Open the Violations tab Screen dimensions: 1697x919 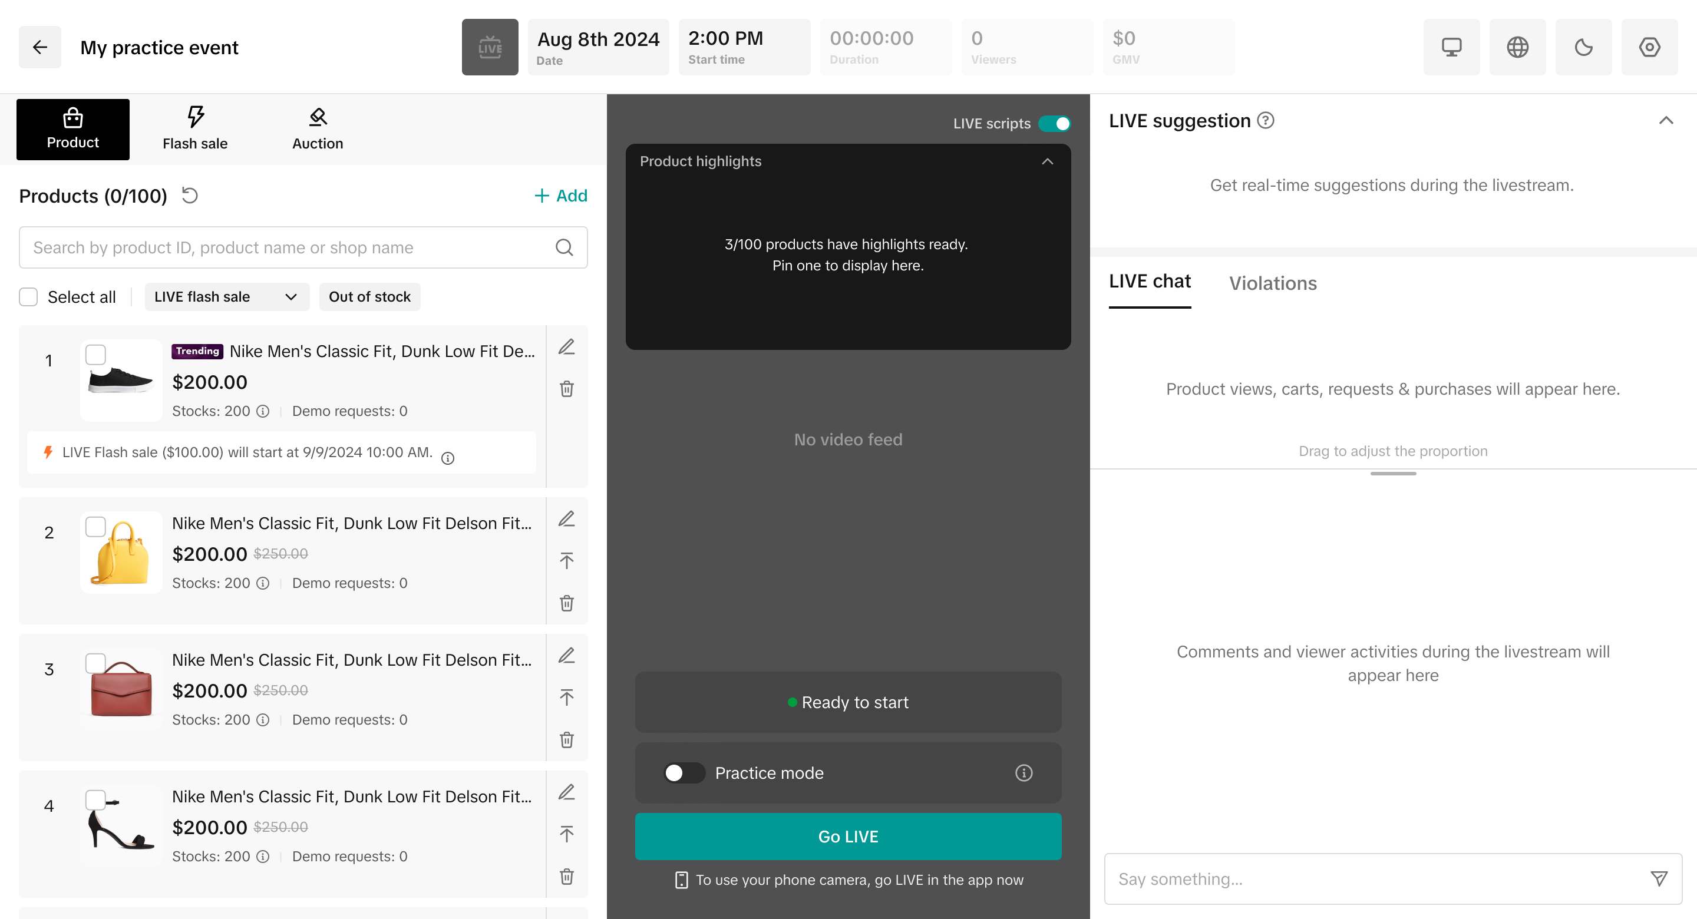[x=1272, y=283]
